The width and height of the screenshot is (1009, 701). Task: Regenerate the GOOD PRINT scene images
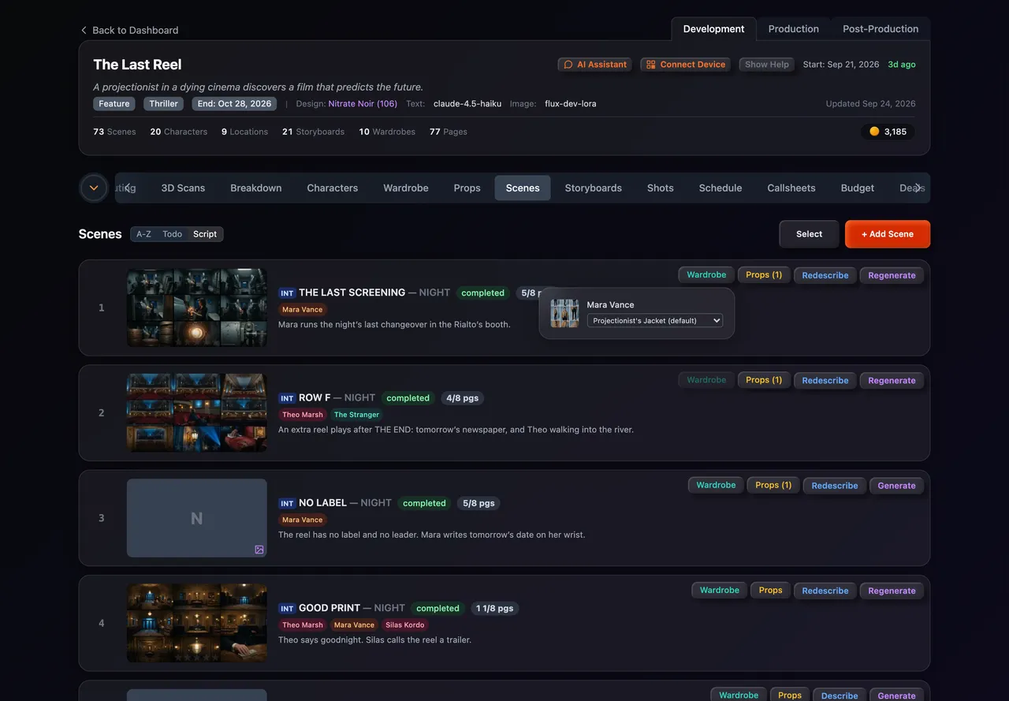pyautogui.click(x=892, y=590)
